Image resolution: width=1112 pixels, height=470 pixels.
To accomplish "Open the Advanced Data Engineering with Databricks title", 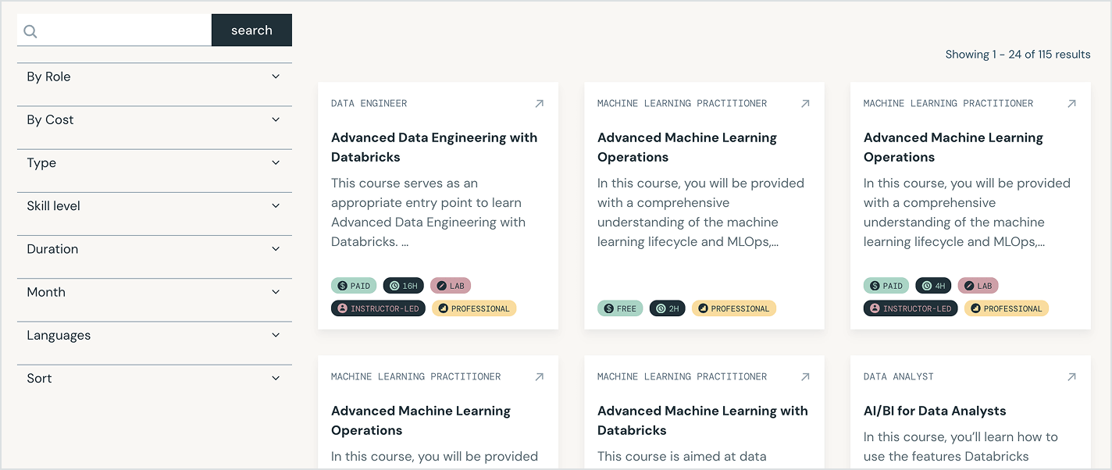I will point(434,147).
